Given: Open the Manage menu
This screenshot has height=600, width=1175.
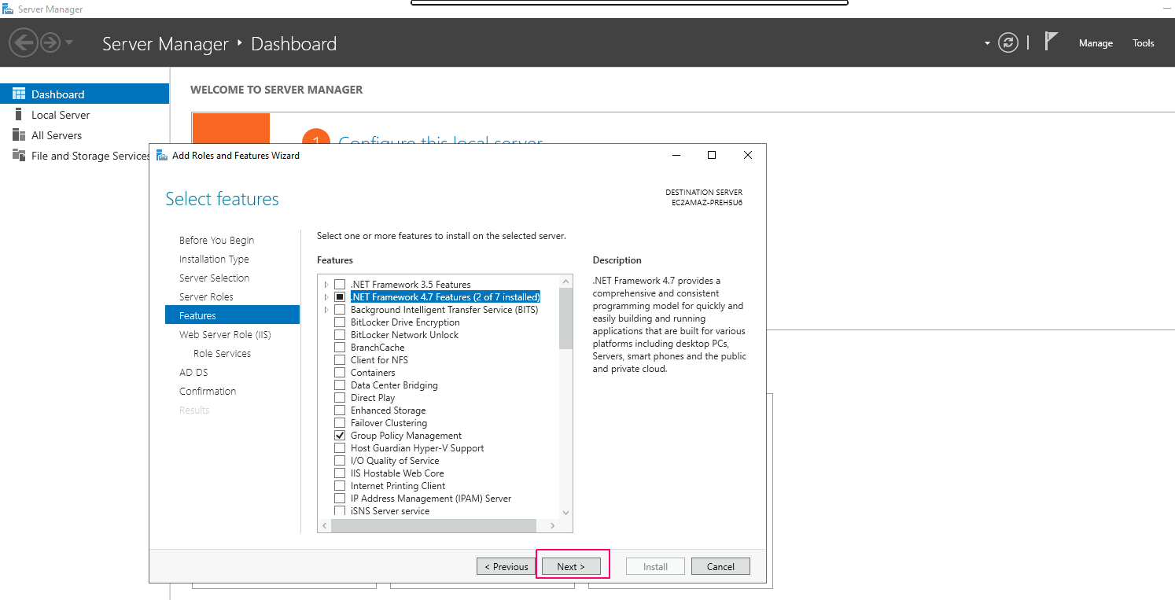Looking at the screenshot, I should 1096,43.
